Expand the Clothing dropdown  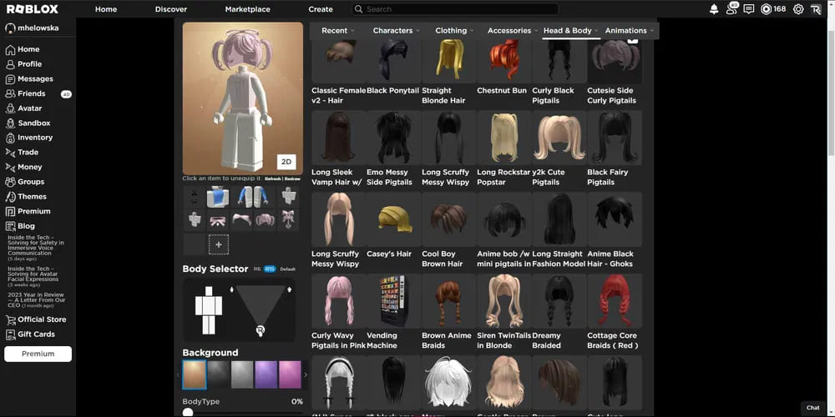tap(454, 31)
